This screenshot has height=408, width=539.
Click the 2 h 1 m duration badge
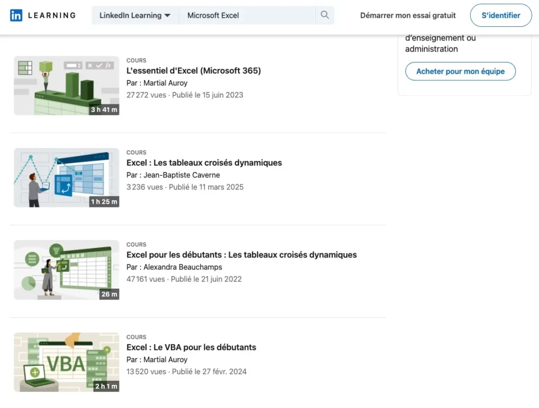[106, 386]
